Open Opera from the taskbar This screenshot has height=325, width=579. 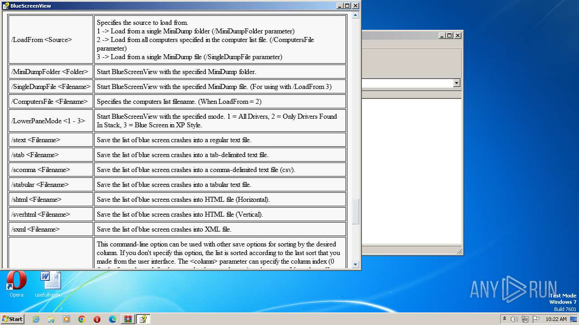[97, 319]
